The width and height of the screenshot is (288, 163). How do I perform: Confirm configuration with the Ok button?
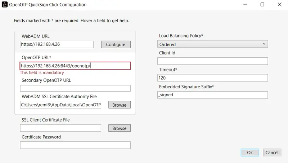250,153
